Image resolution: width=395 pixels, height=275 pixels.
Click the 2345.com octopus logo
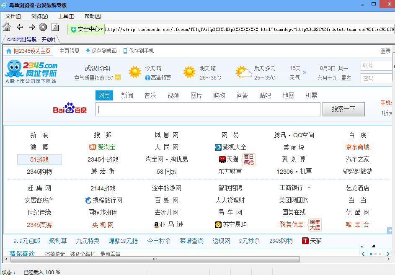tap(31, 72)
